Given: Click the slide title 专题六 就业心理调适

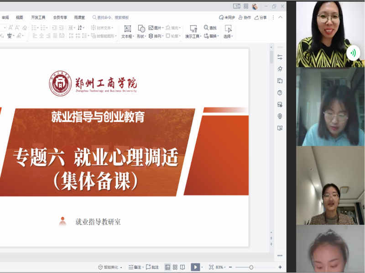Looking at the screenshot, I should (96, 157).
